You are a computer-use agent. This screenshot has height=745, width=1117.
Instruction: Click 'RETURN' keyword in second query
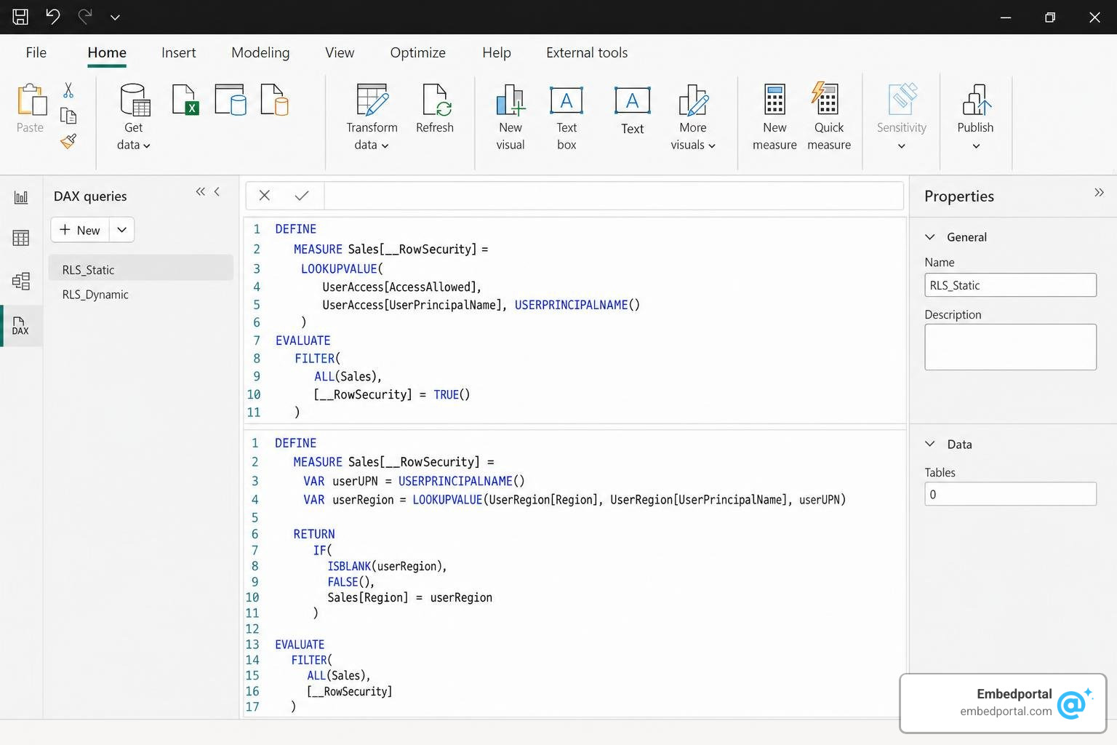pos(314,534)
